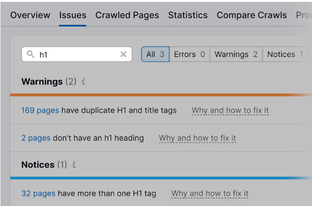
Task: Expand fix help for duplicate H1 tags
Action: coord(230,110)
